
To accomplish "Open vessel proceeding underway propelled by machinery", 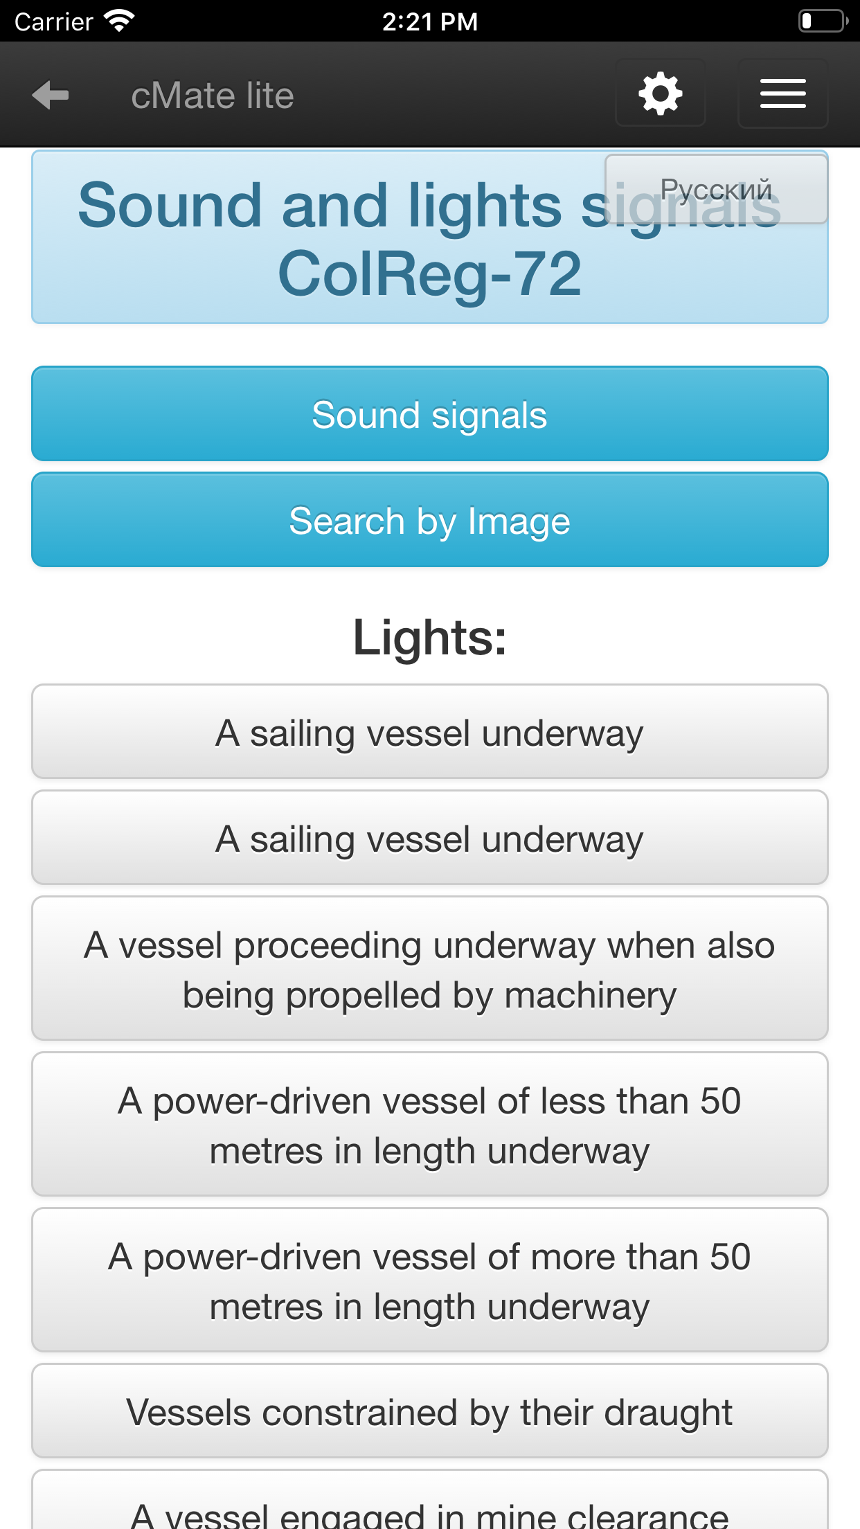I will [x=430, y=969].
